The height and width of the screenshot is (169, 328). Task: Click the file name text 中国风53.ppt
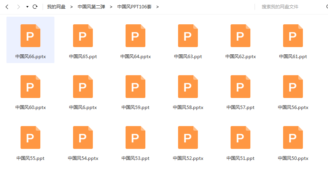pos(135,158)
